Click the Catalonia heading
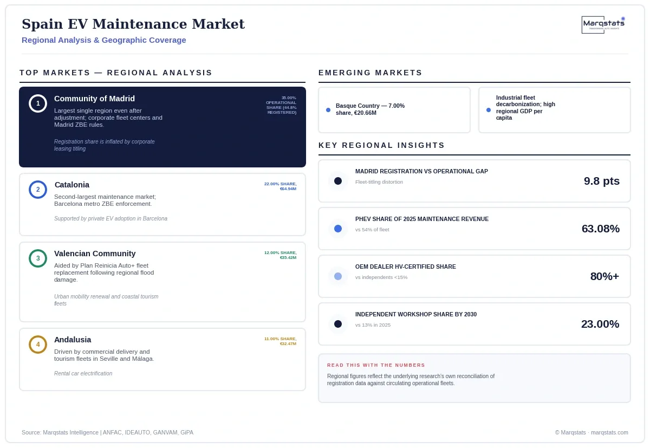This screenshot has height=448, width=650. 72,185
